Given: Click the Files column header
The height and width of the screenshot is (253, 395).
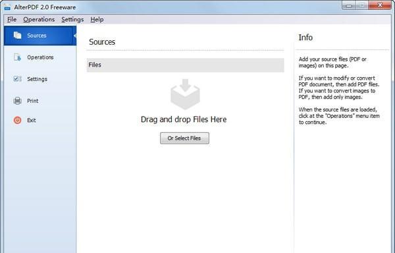Looking at the screenshot, I should point(186,65).
